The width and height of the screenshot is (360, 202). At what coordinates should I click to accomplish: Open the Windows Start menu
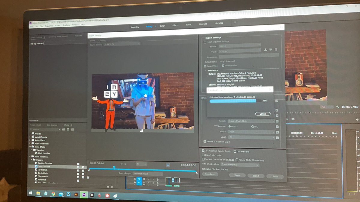coord(31,193)
